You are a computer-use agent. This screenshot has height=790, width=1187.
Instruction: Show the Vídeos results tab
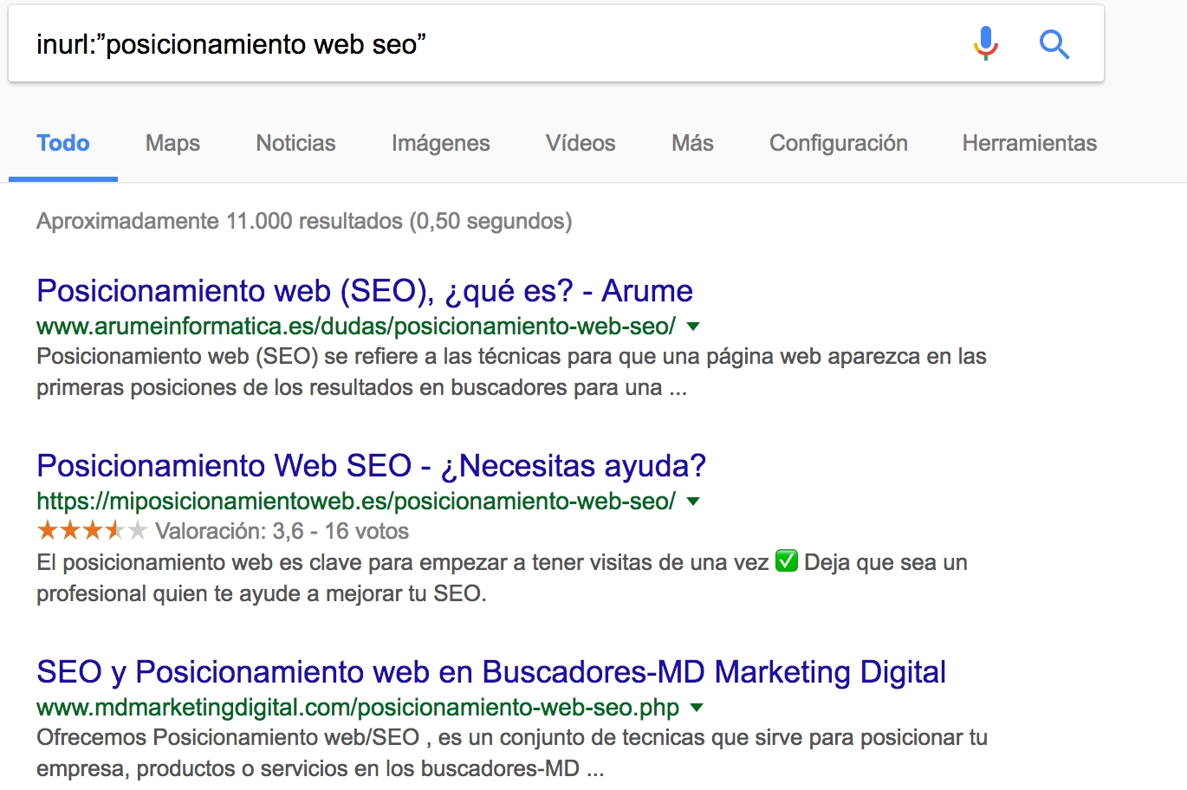581,143
